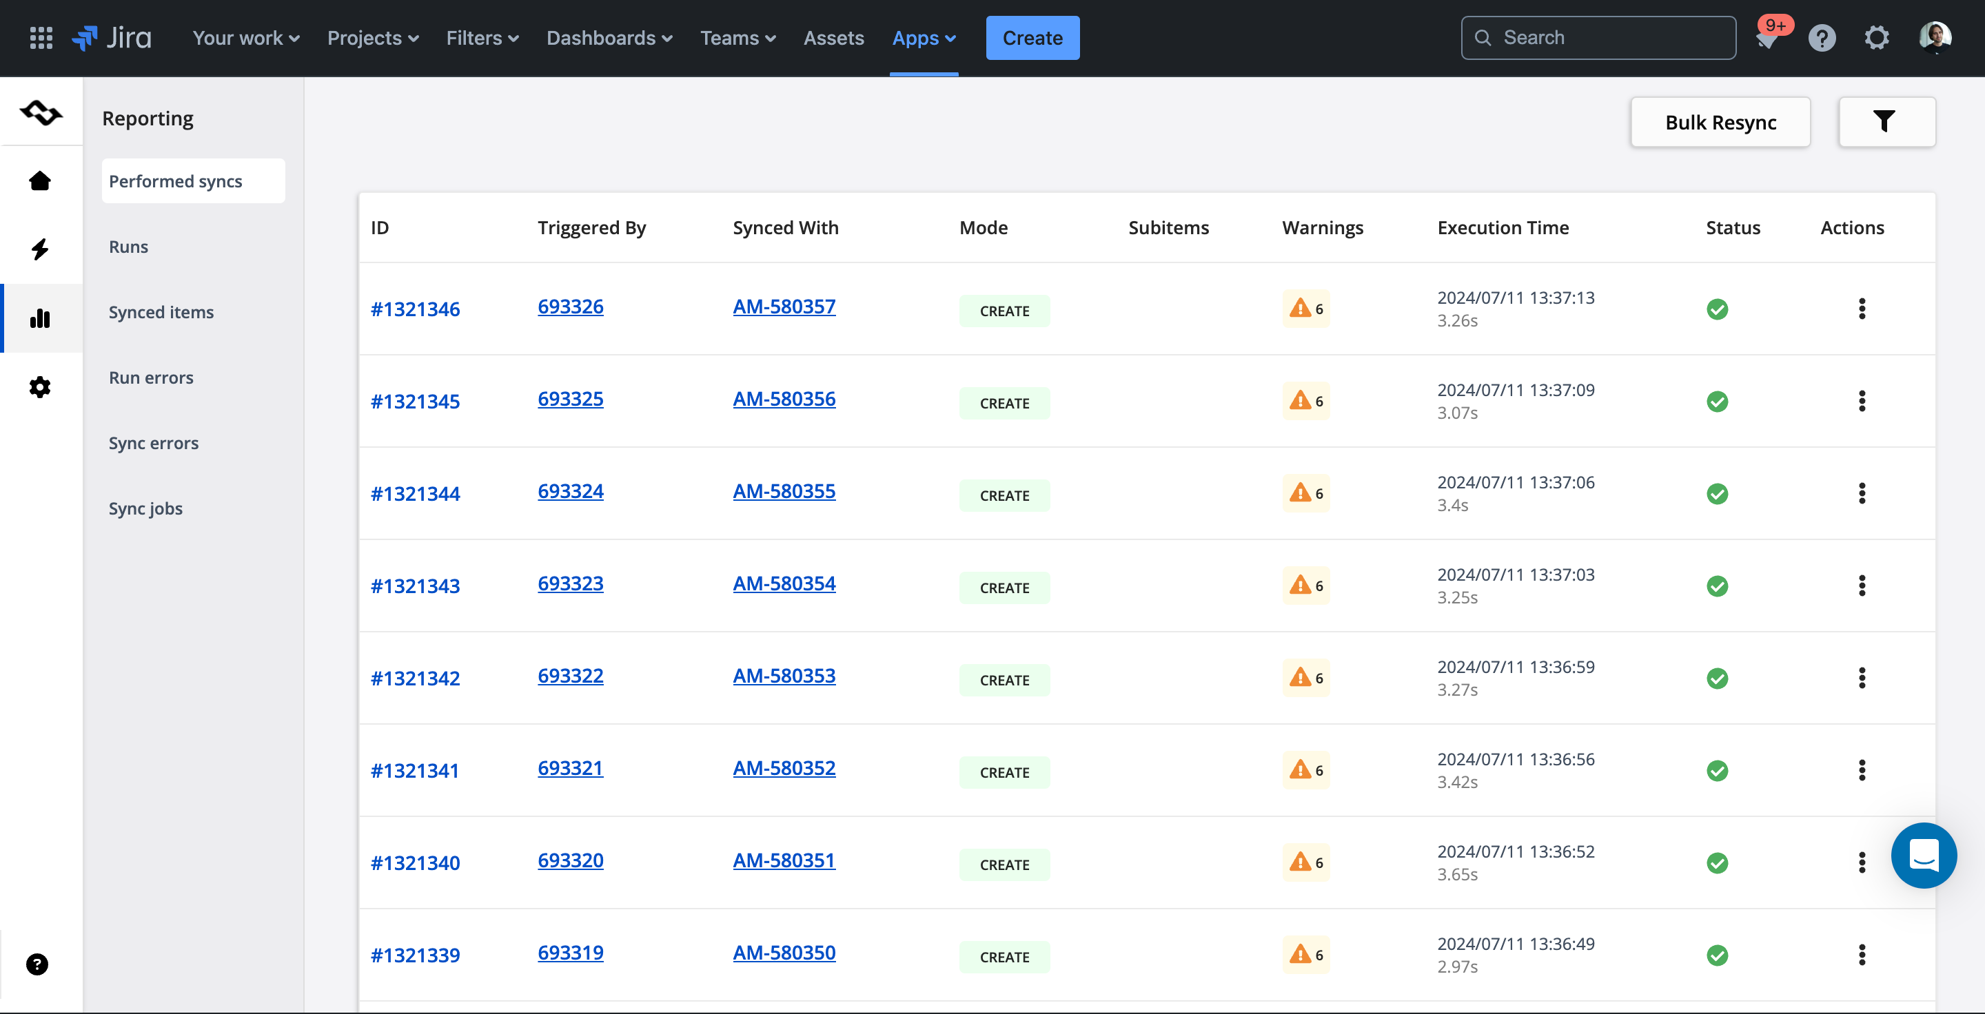Open actions menu for sync #1321341
Image resolution: width=1985 pixels, height=1014 pixels.
(x=1862, y=770)
